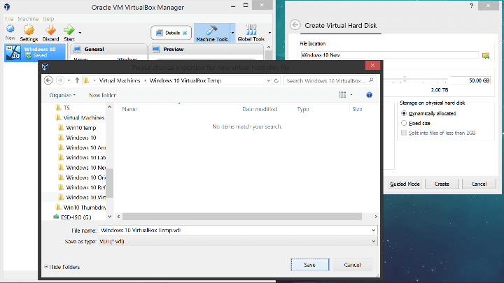Select the Windows 10 folder in tree
Image resolution: width=504 pixels, height=283 pixels.
coord(77,138)
